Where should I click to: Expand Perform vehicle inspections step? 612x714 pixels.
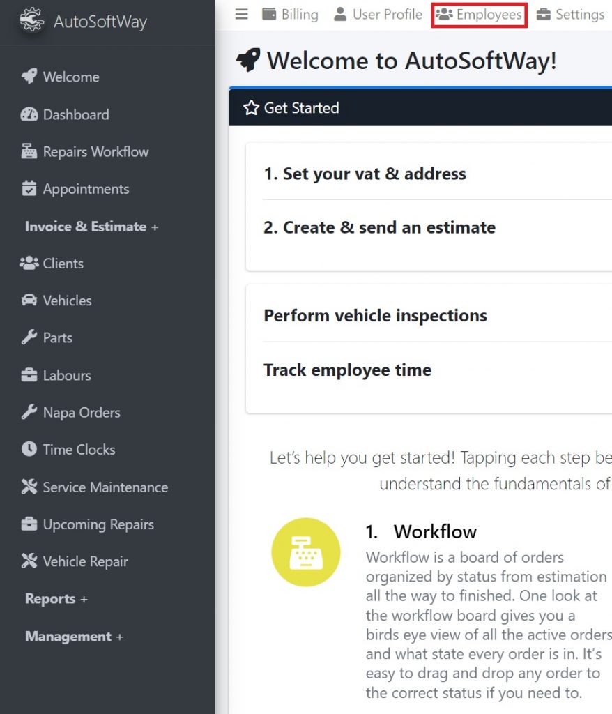pos(375,316)
